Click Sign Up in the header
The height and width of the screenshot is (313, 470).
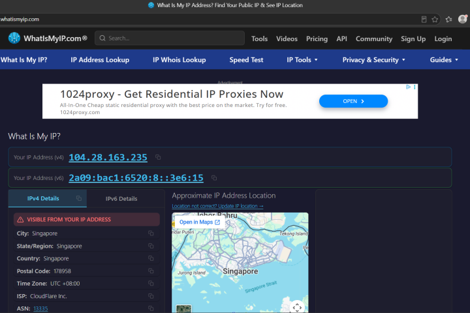[413, 39]
